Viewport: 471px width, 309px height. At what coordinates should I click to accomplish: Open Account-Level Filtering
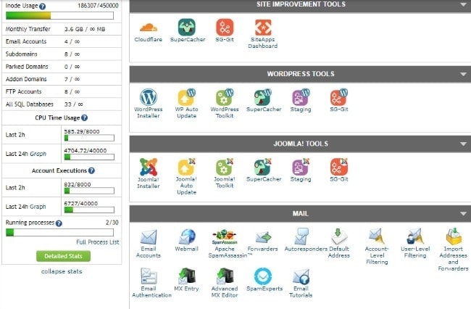click(x=377, y=247)
